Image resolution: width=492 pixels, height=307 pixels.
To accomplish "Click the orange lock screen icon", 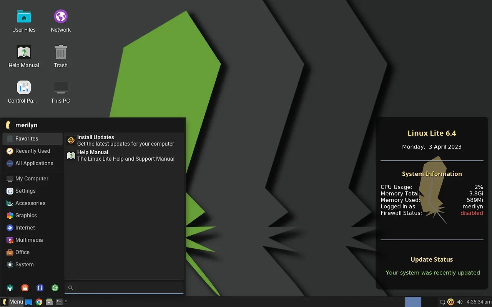I will pyautogui.click(x=25, y=288).
